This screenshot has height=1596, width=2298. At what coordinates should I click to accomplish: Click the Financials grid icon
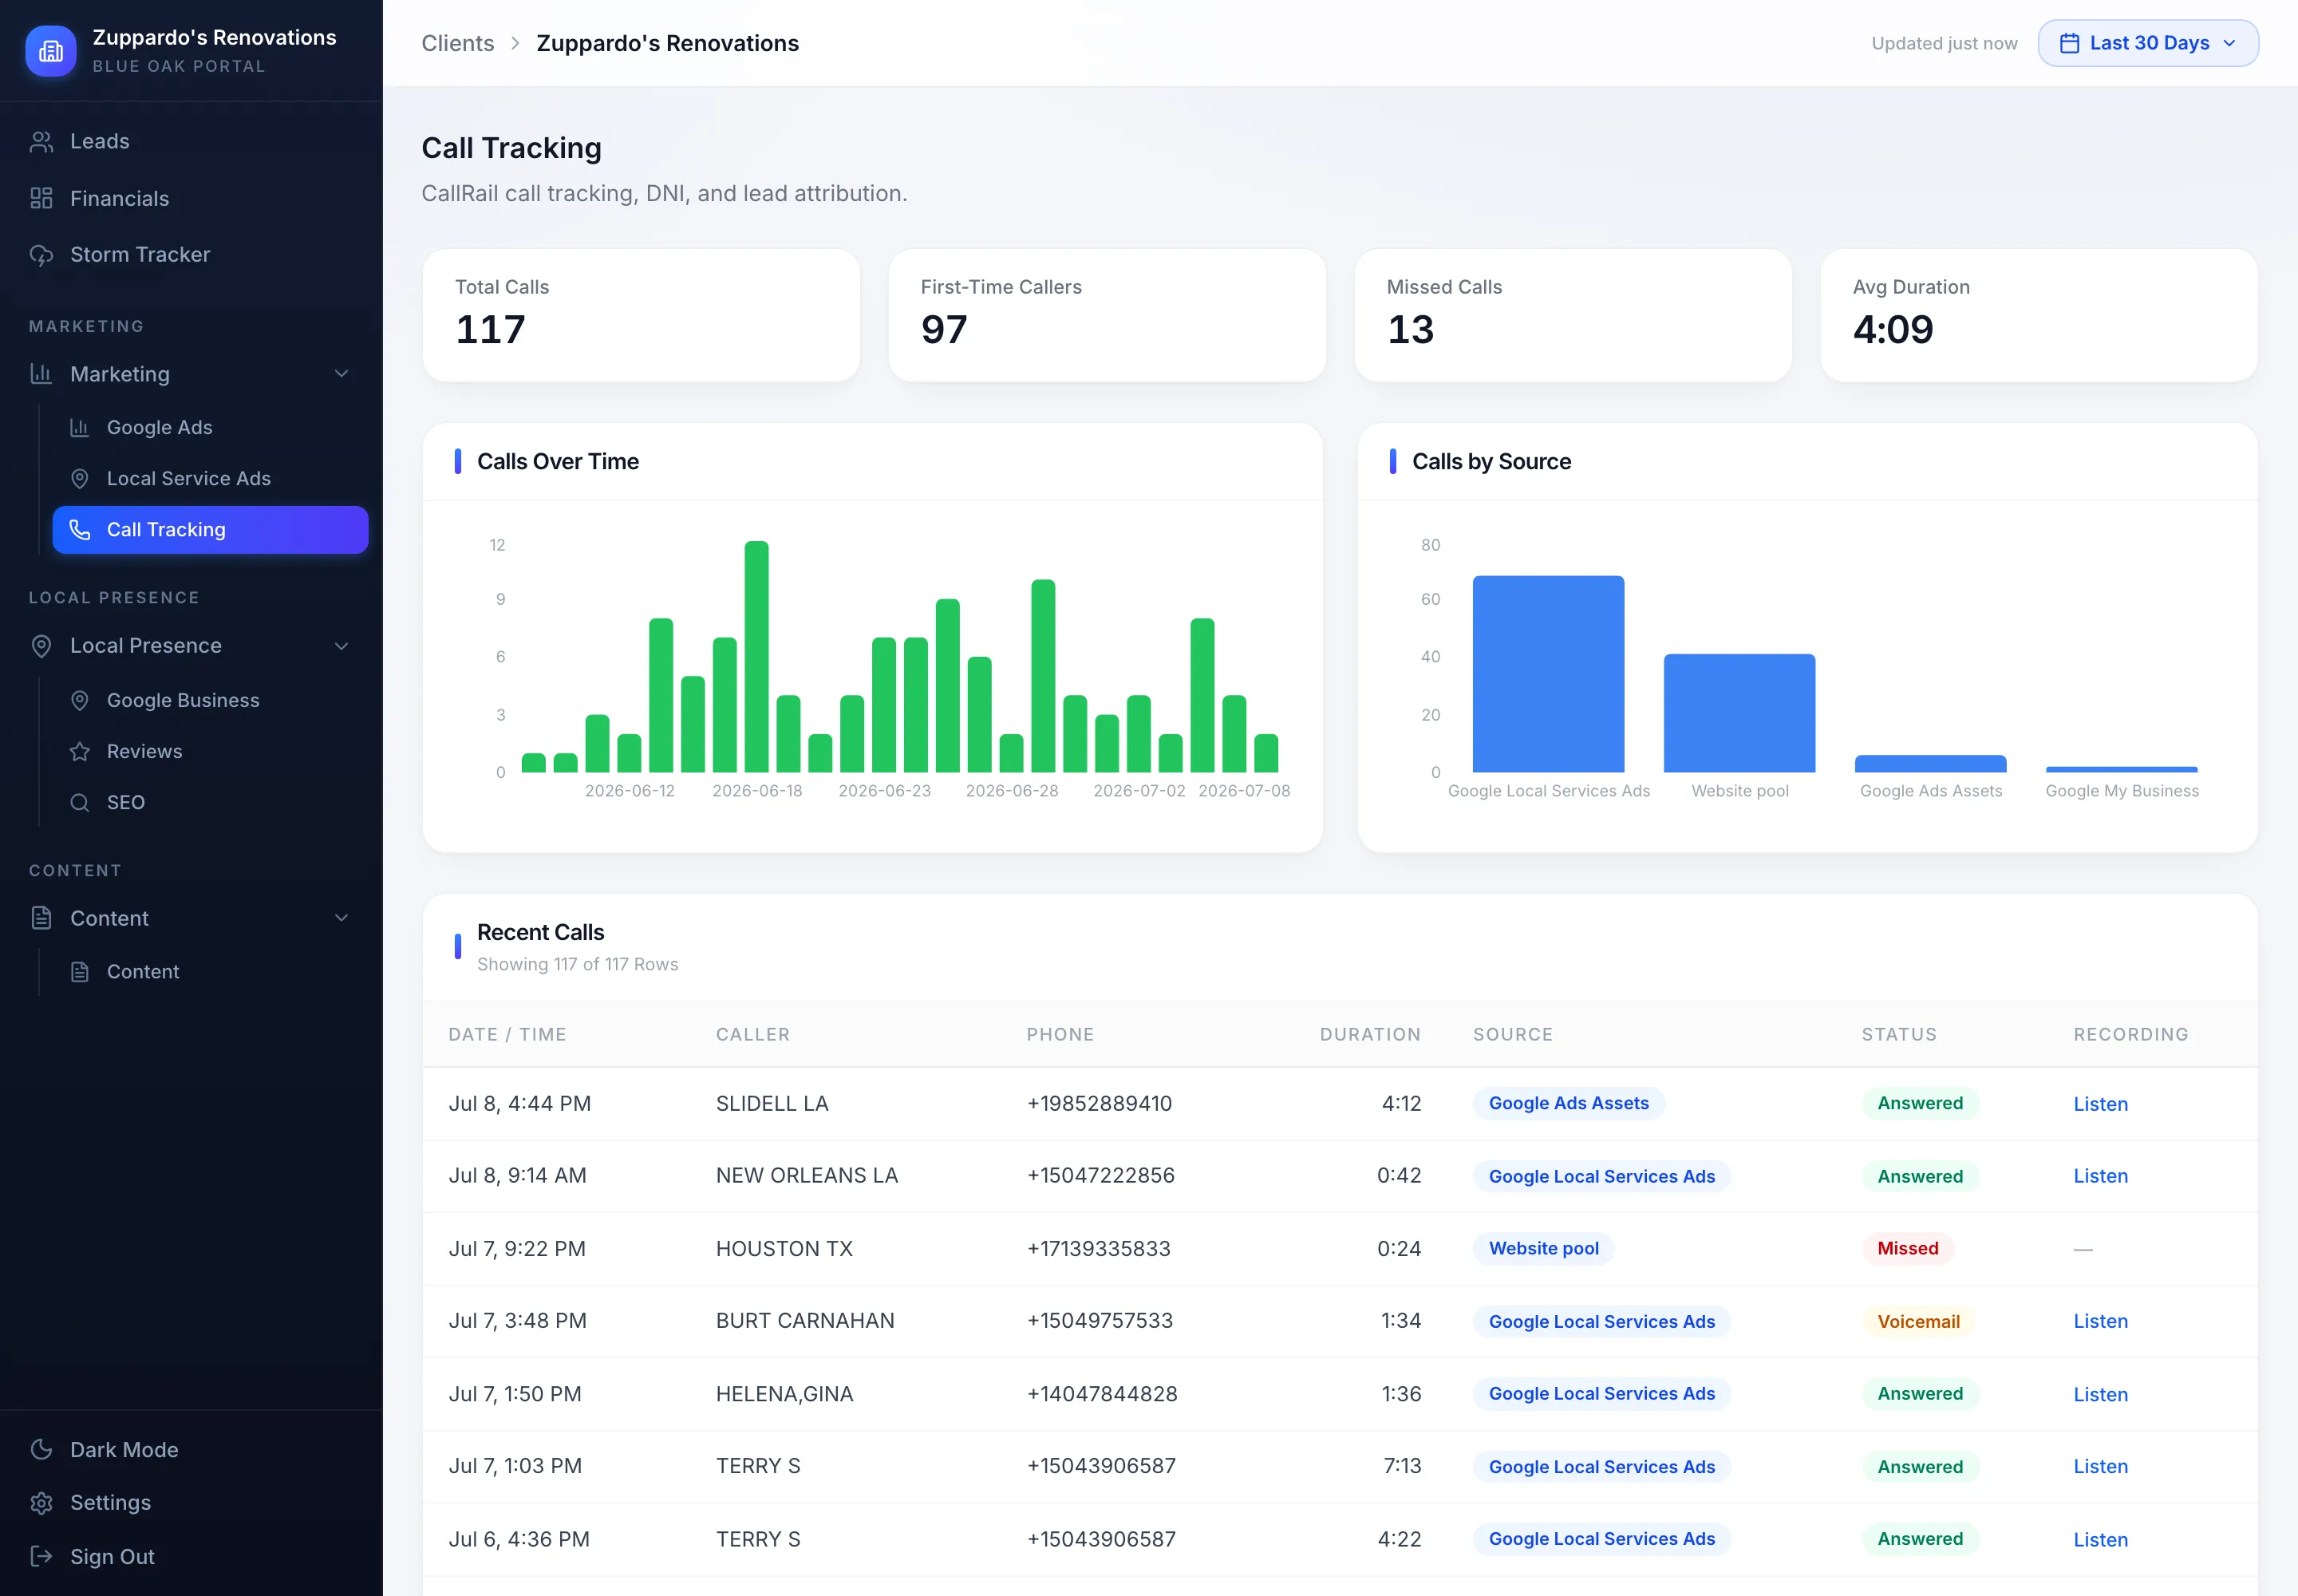click(x=41, y=198)
